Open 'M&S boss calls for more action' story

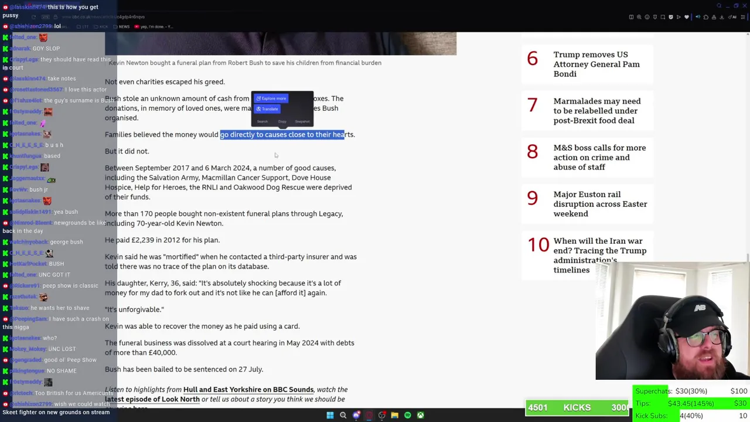pos(599,157)
